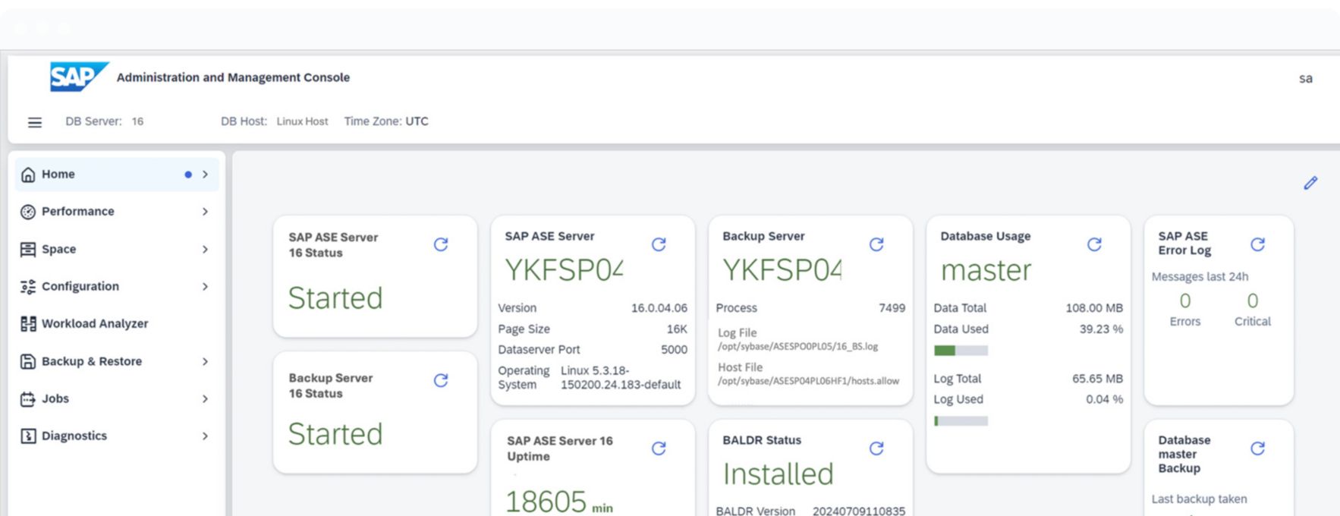Click the SAP logo

(78, 77)
